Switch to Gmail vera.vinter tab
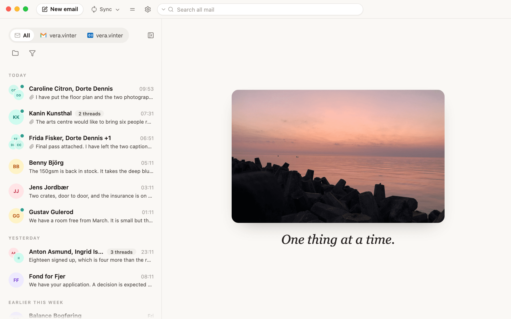 (x=58, y=35)
